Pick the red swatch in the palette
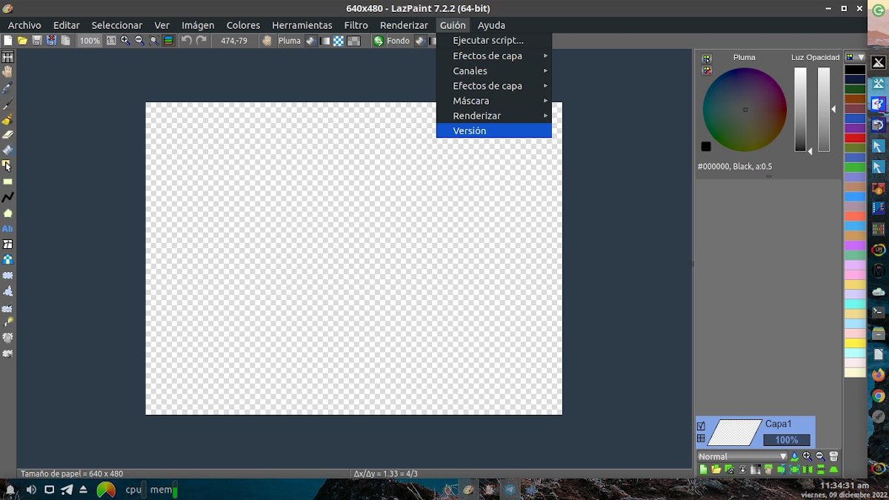 pos(854,138)
